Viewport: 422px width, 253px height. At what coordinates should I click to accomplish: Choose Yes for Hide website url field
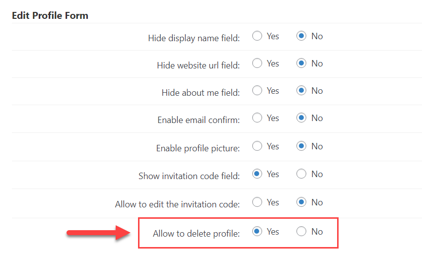click(257, 63)
